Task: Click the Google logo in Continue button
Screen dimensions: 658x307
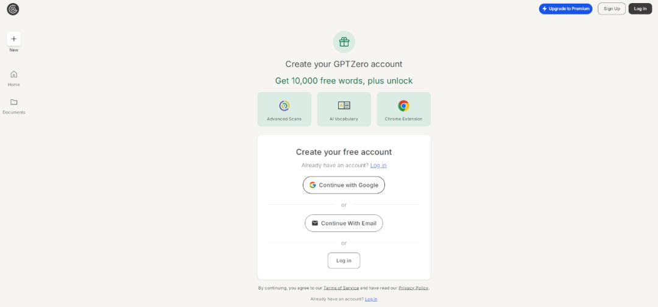Action: click(313, 185)
